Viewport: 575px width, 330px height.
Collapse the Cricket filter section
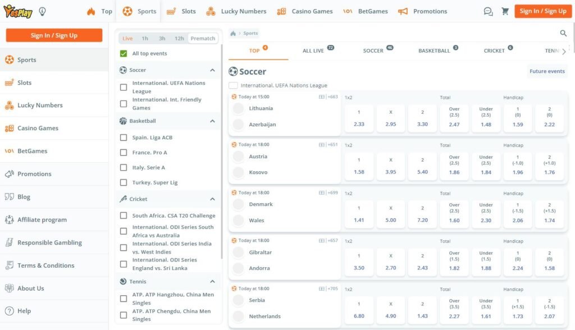pyautogui.click(x=212, y=199)
